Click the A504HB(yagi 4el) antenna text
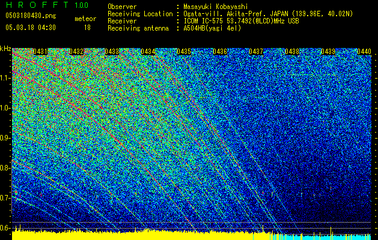Screen dimensions: 378x240 pos(212,28)
